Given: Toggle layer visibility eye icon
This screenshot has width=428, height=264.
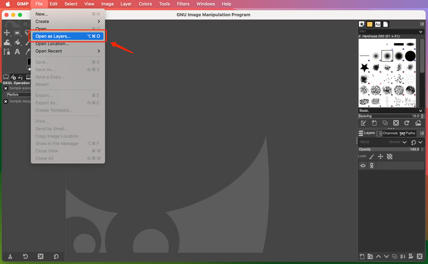Looking at the screenshot, I should [363, 165].
